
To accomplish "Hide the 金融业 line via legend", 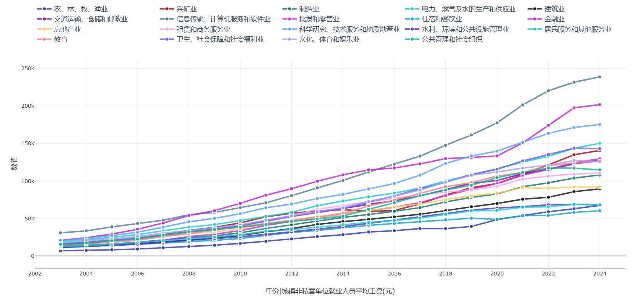I will [546, 19].
